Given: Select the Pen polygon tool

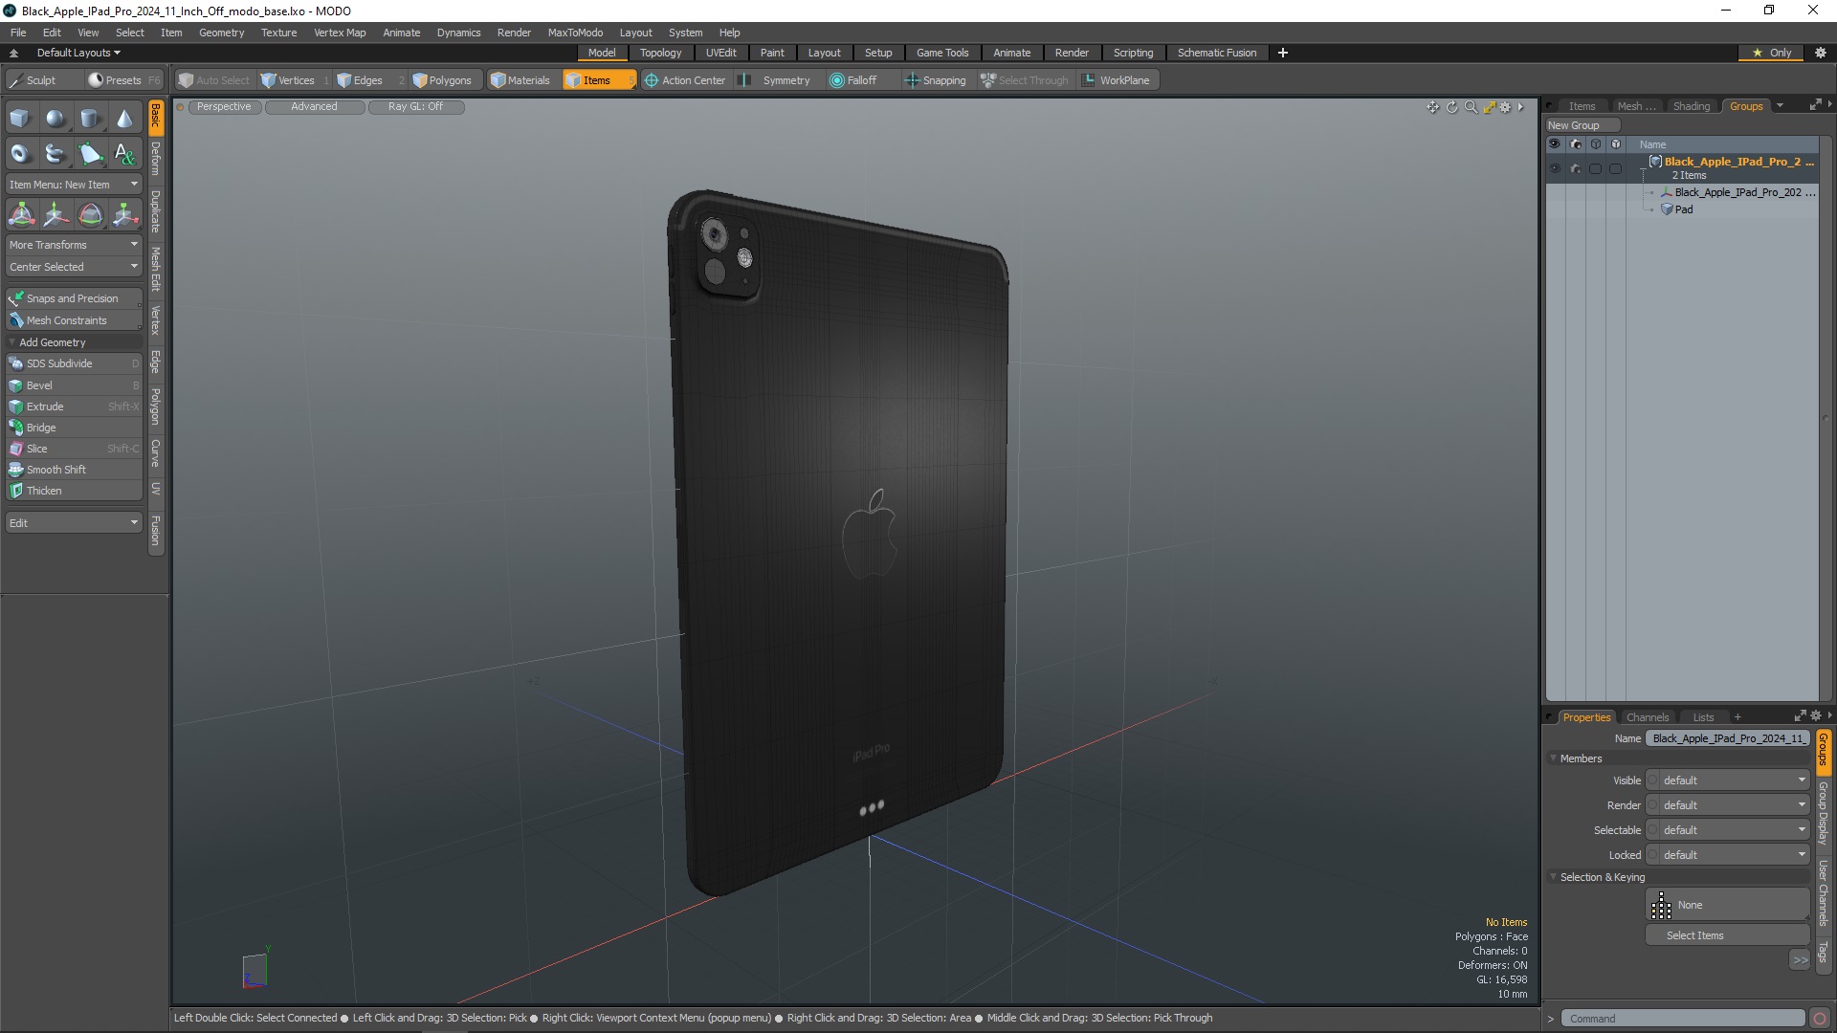Looking at the screenshot, I should [90, 153].
